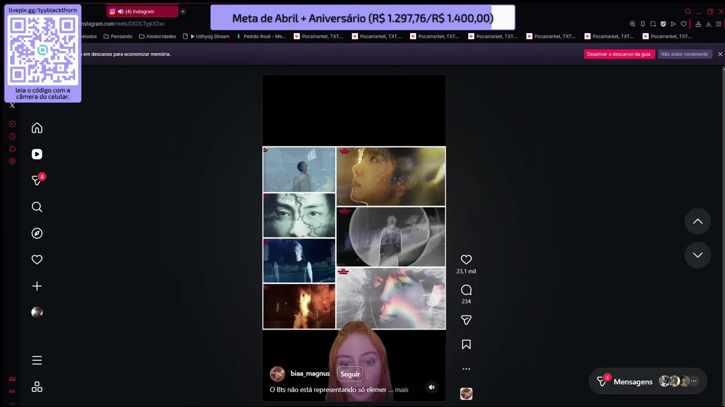Go to the Instagram Home icon
This screenshot has width=725, height=407.
(x=37, y=128)
